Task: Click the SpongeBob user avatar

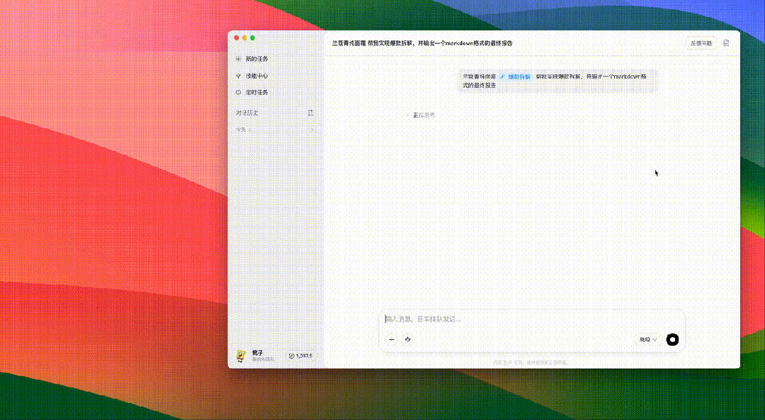Action: (x=240, y=355)
